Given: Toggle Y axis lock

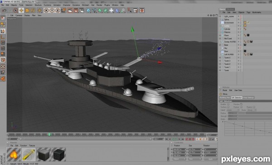Looking at the screenshot, I should (52, 10).
